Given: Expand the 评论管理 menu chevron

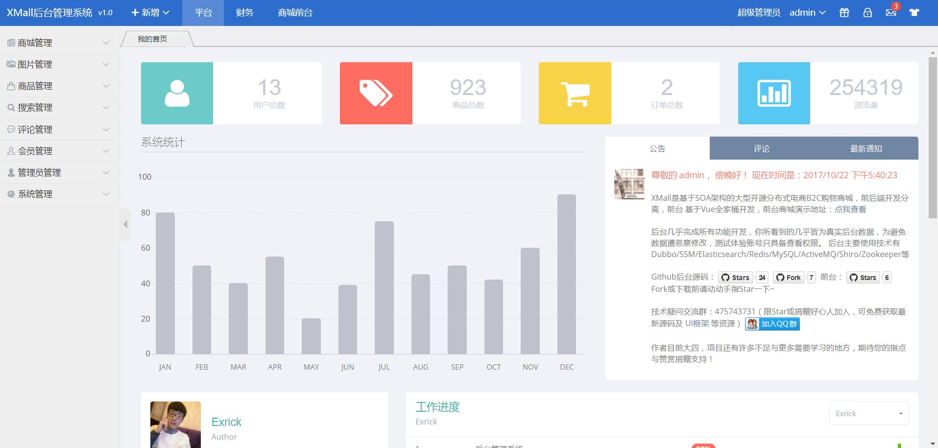Looking at the screenshot, I should (x=106, y=129).
